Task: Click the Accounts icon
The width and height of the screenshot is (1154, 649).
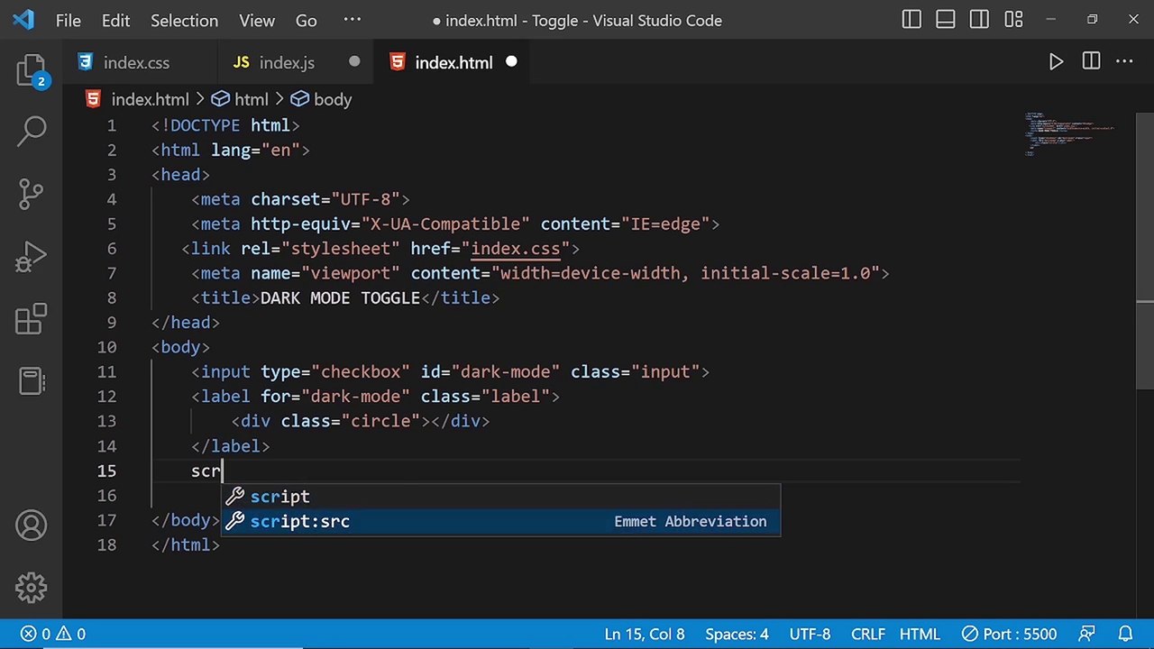Action: pos(31,526)
